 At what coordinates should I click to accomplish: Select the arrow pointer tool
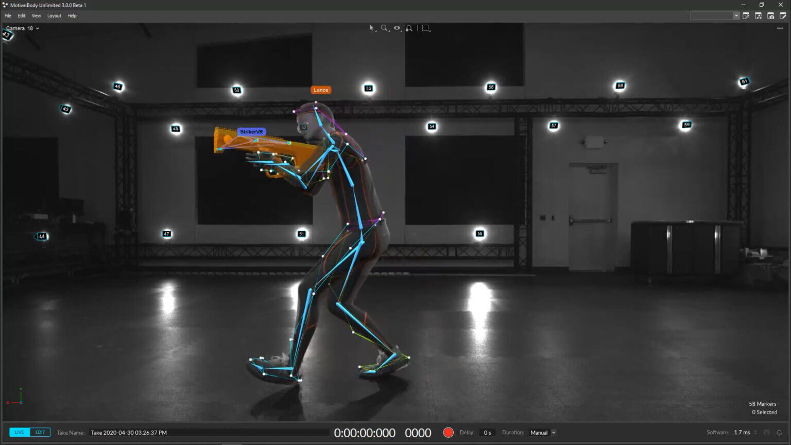(x=372, y=28)
